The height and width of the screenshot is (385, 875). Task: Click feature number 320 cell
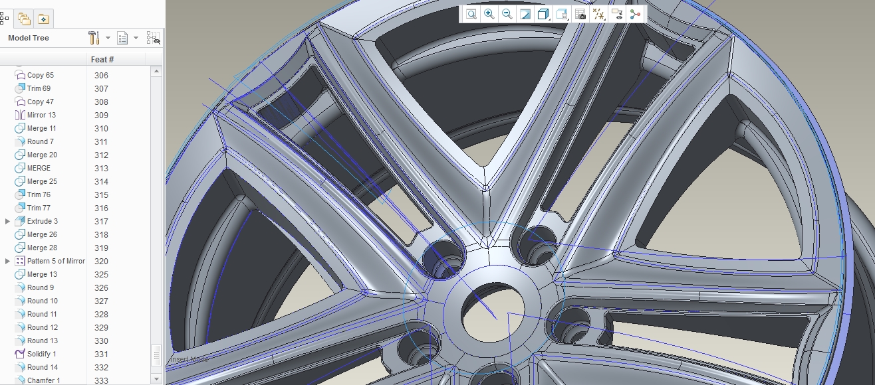pyautogui.click(x=101, y=261)
